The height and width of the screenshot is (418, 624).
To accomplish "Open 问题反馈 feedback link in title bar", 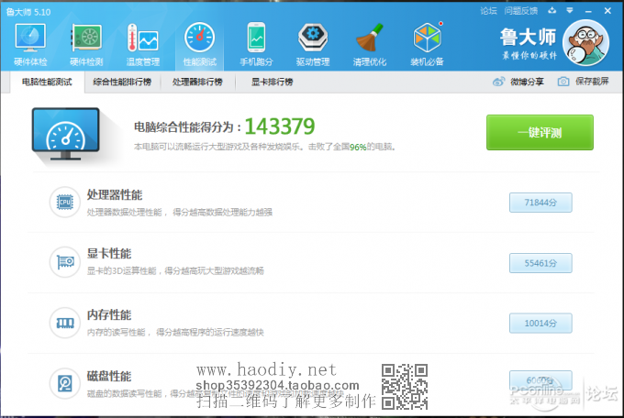I will tap(521, 9).
